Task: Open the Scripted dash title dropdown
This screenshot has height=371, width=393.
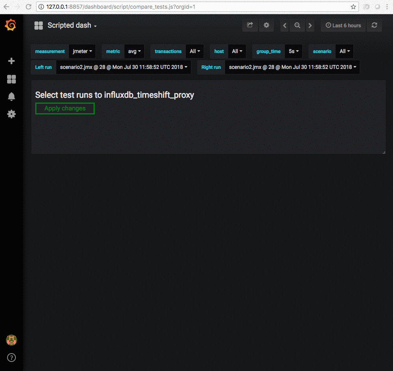Action: coord(72,25)
